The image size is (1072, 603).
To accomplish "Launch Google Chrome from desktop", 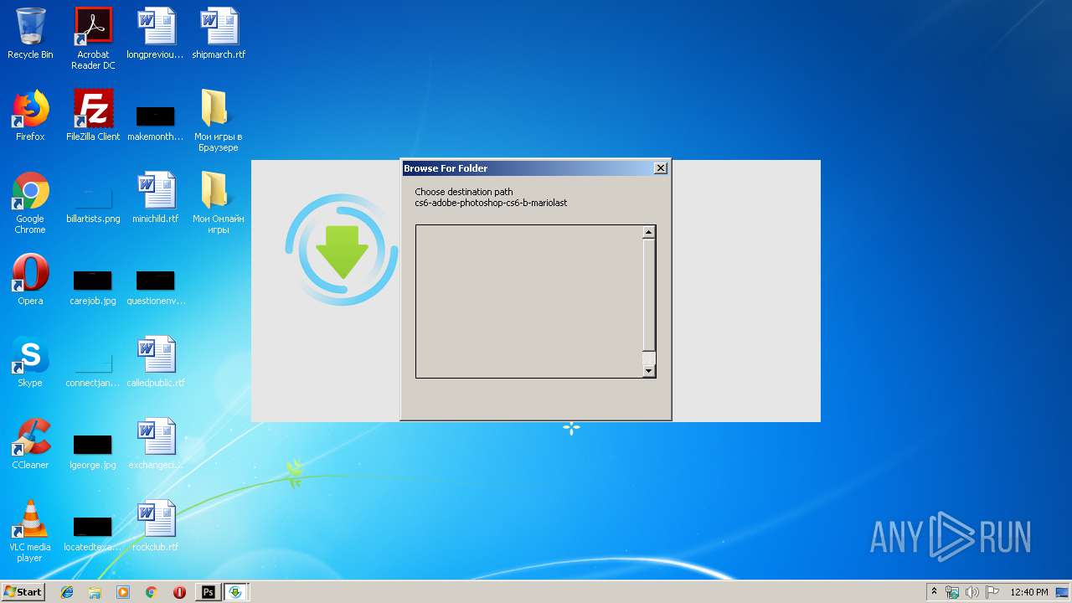I will (30, 203).
